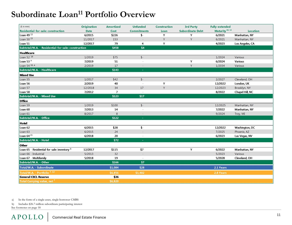
Task: Select Loan 56 London, UK location cell
Action: click(x=242, y=84)
